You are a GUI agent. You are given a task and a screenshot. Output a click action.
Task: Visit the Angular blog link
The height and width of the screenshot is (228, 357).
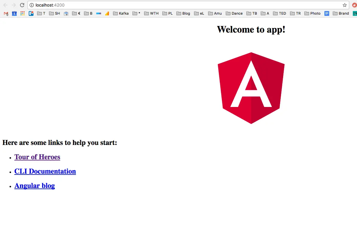click(35, 186)
